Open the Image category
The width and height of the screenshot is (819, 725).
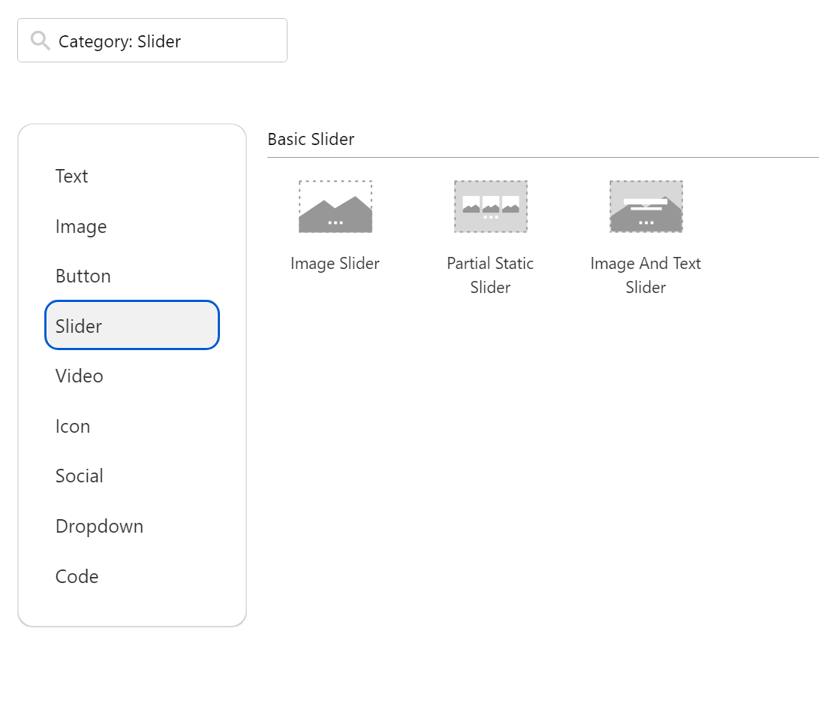[81, 227]
